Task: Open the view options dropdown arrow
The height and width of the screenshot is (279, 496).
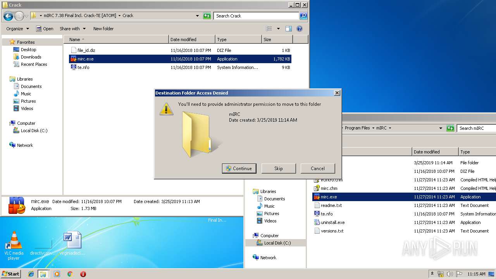Action: coord(278,29)
